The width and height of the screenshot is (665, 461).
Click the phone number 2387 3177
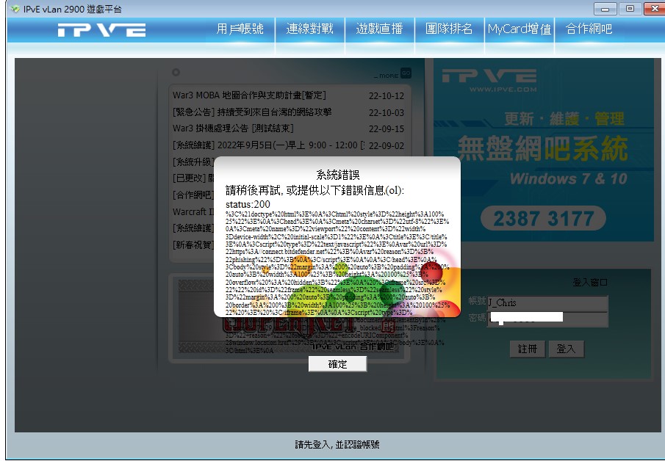coord(543,219)
